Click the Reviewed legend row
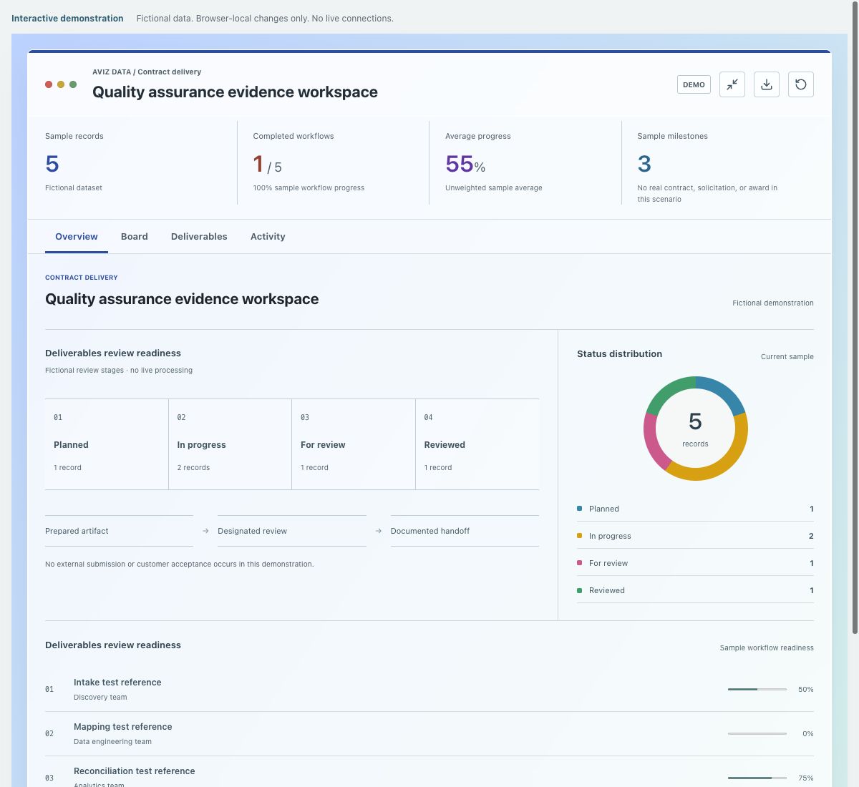Image resolution: width=859 pixels, height=787 pixels. pos(695,590)
